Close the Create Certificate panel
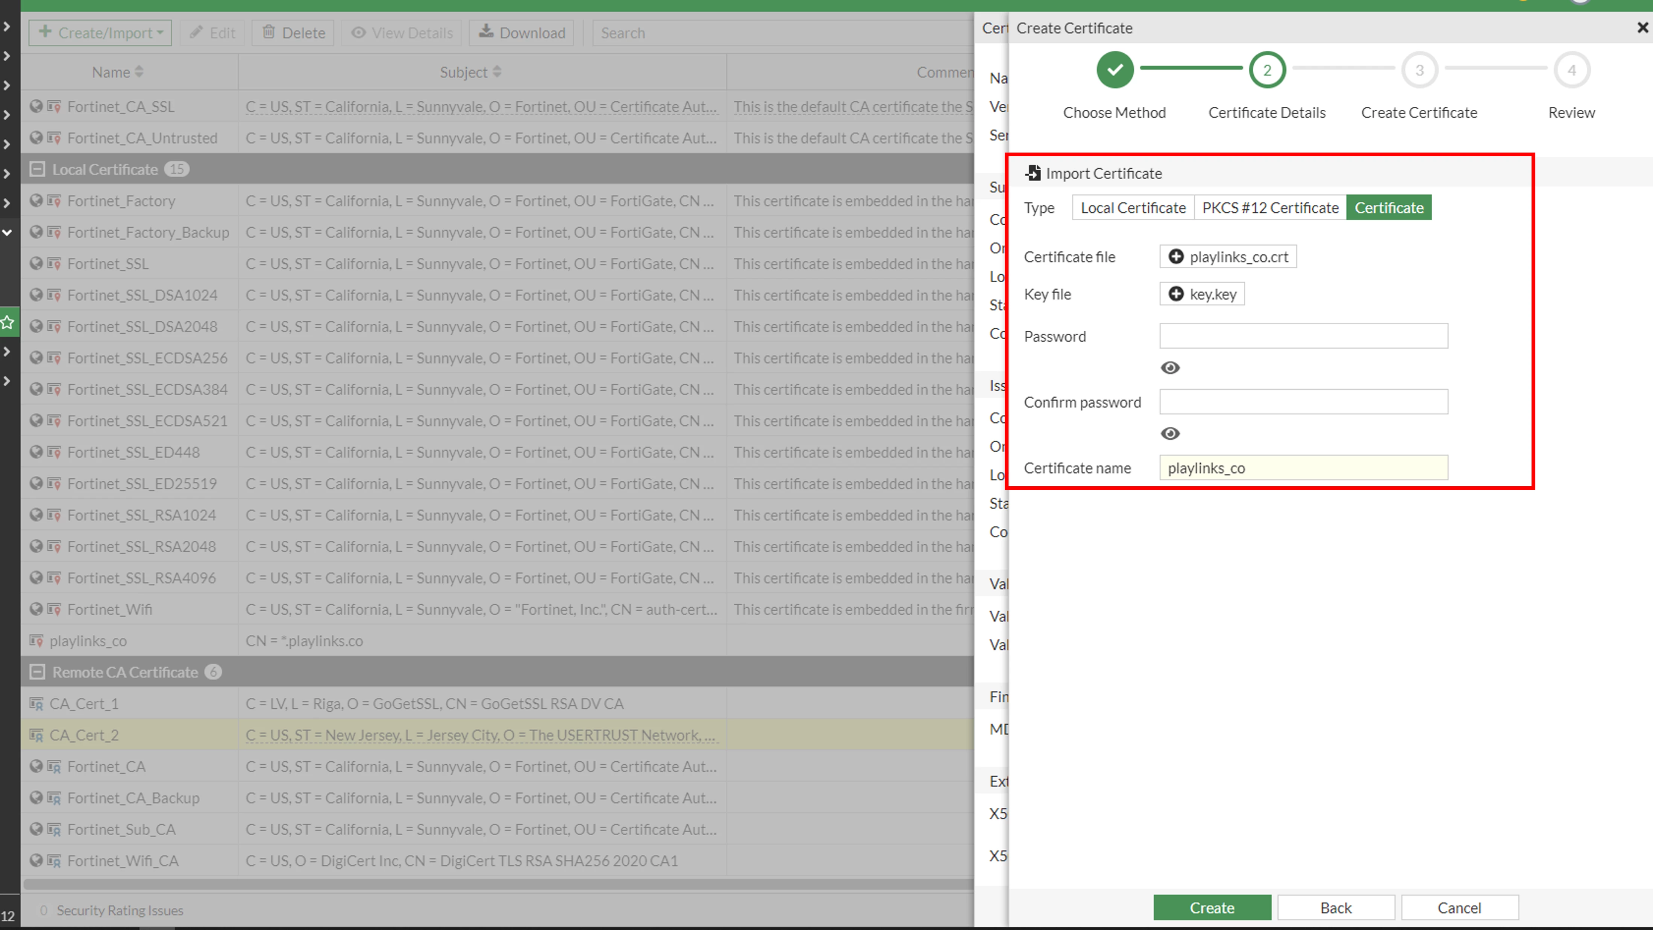Viewport: 1653px width, 930px height. click(1642, 27)
